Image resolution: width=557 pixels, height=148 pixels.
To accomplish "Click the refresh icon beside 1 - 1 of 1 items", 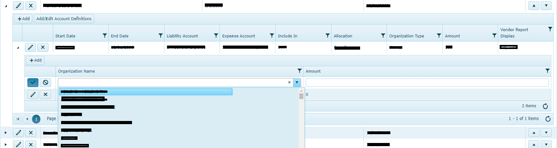I will click(548, 119).
